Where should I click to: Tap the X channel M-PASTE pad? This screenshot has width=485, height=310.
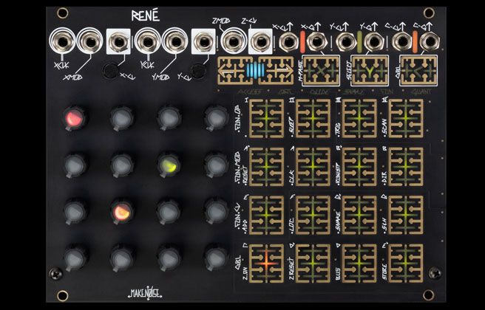pos(321,71)
